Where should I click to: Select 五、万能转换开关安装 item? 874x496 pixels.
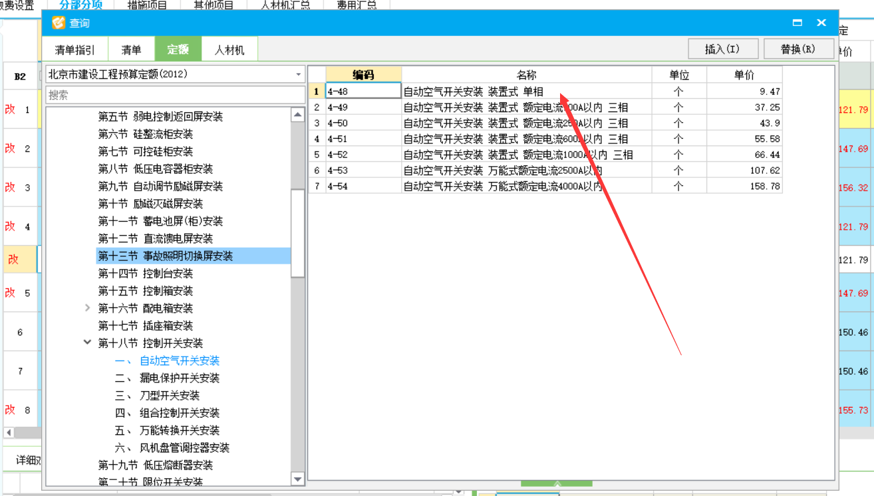pos(167,430)
